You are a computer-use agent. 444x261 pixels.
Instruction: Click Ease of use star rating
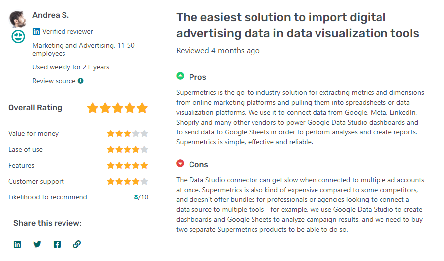127,149
